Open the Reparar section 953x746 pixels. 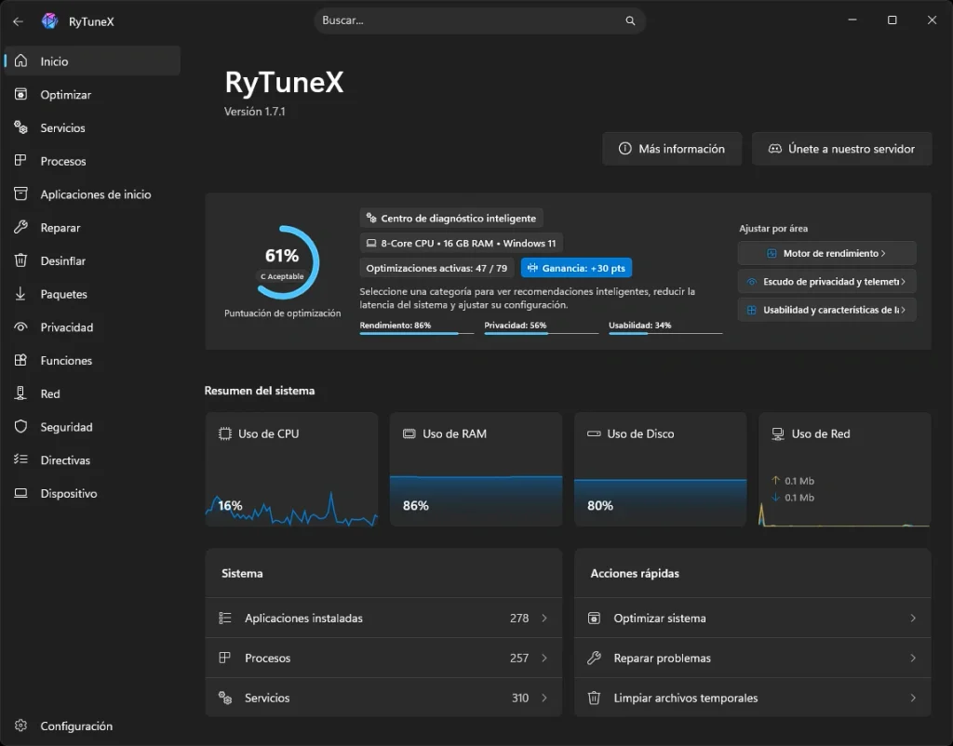pyautogui.click(x=92, y=227)
